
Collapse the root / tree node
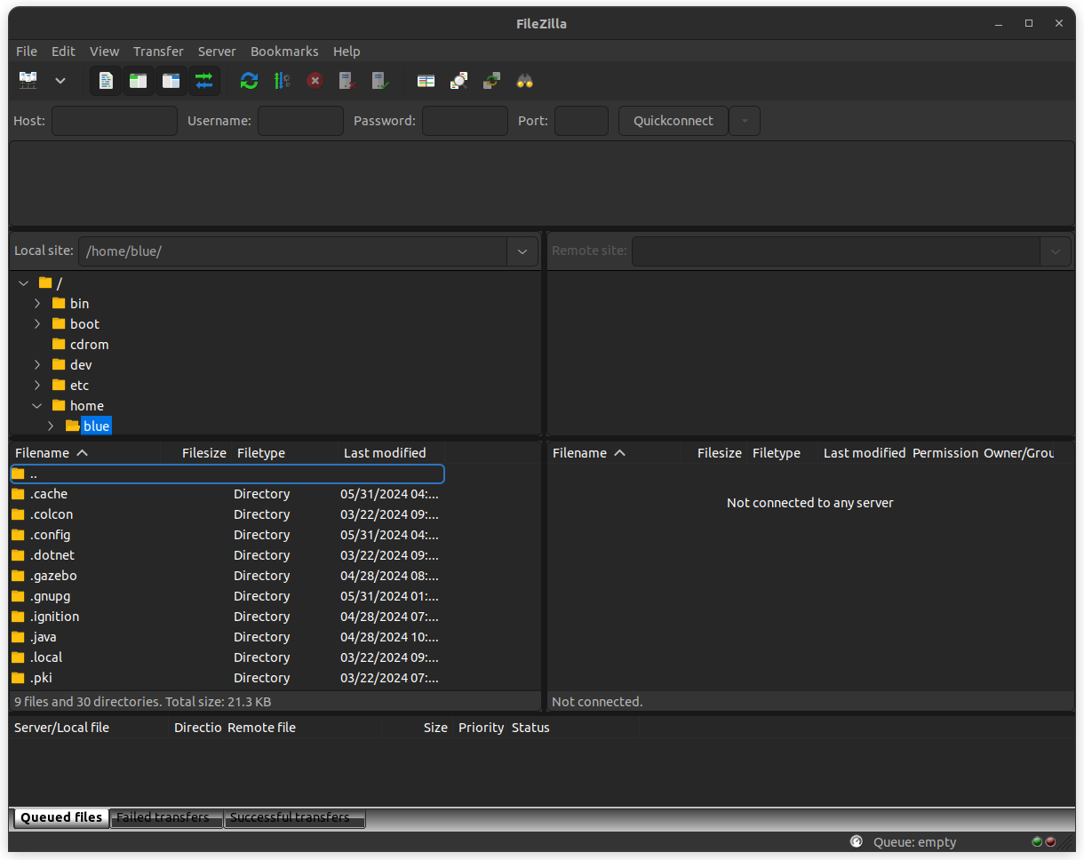24,283
